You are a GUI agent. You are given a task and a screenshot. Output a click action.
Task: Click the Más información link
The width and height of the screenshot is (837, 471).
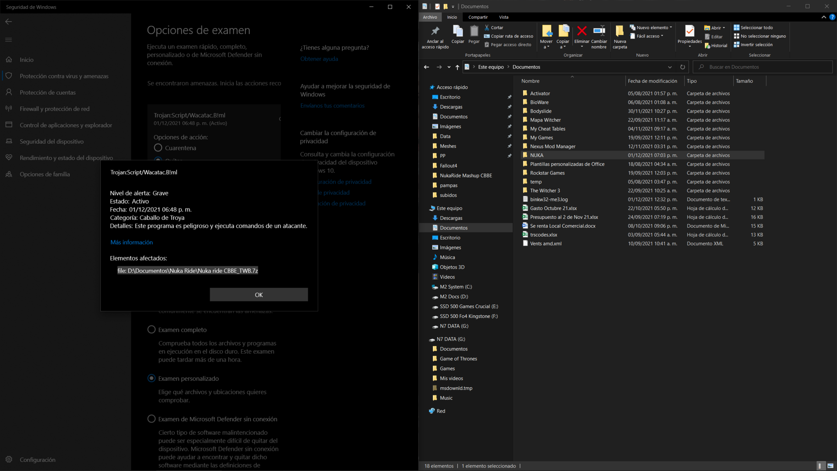[131, 242]
